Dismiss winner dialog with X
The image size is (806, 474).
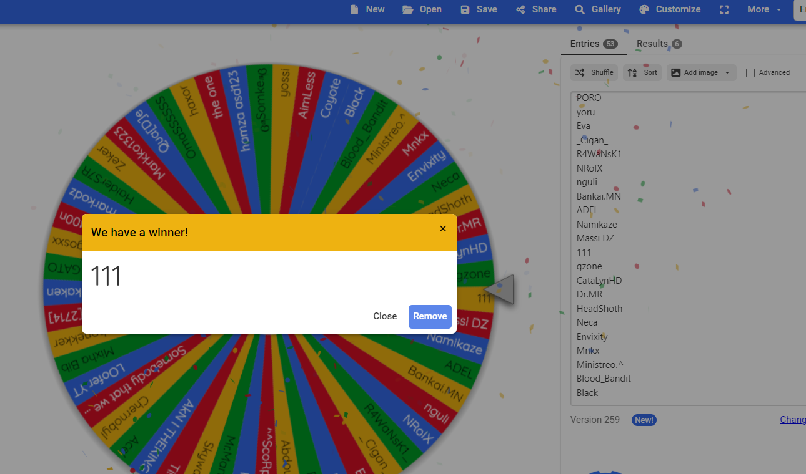click(443, 229)
